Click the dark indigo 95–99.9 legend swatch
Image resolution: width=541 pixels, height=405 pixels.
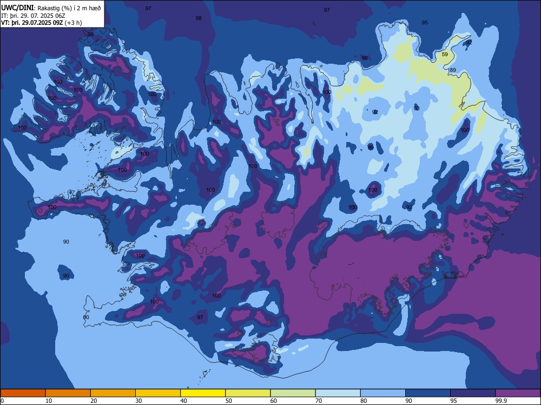point(473,393)
